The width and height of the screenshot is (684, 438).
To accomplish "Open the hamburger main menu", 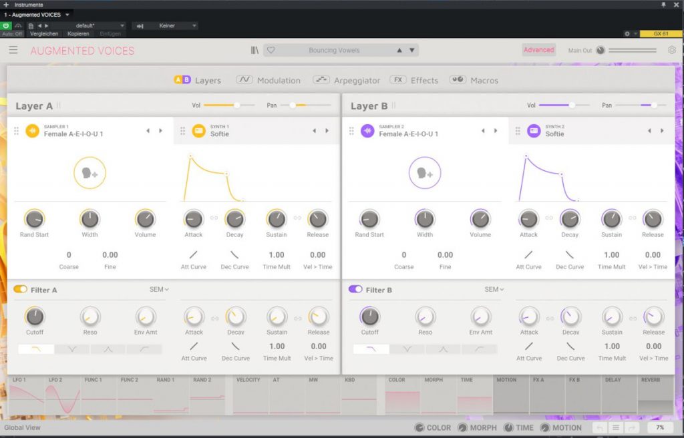I will click(x=13, y=50).
